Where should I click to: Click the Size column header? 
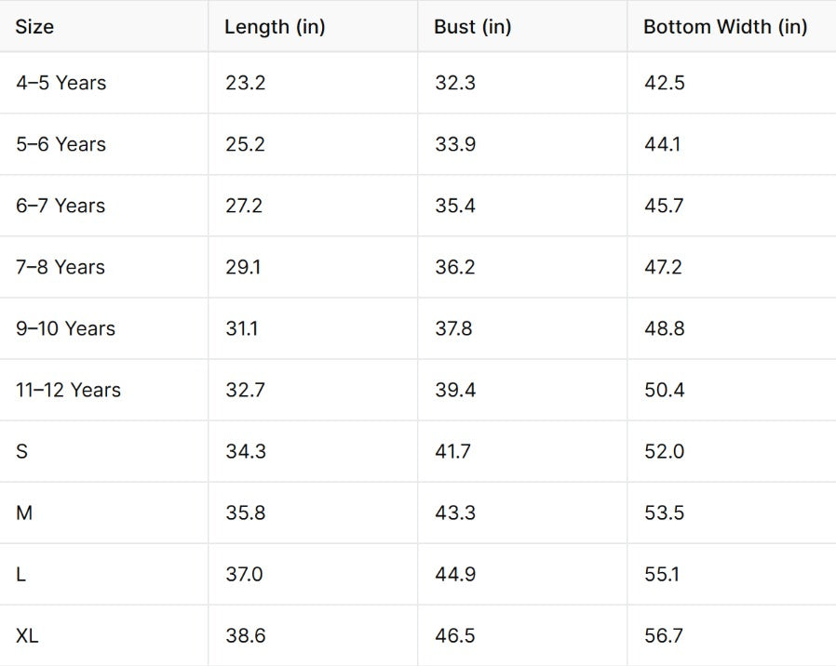[34, 27]
